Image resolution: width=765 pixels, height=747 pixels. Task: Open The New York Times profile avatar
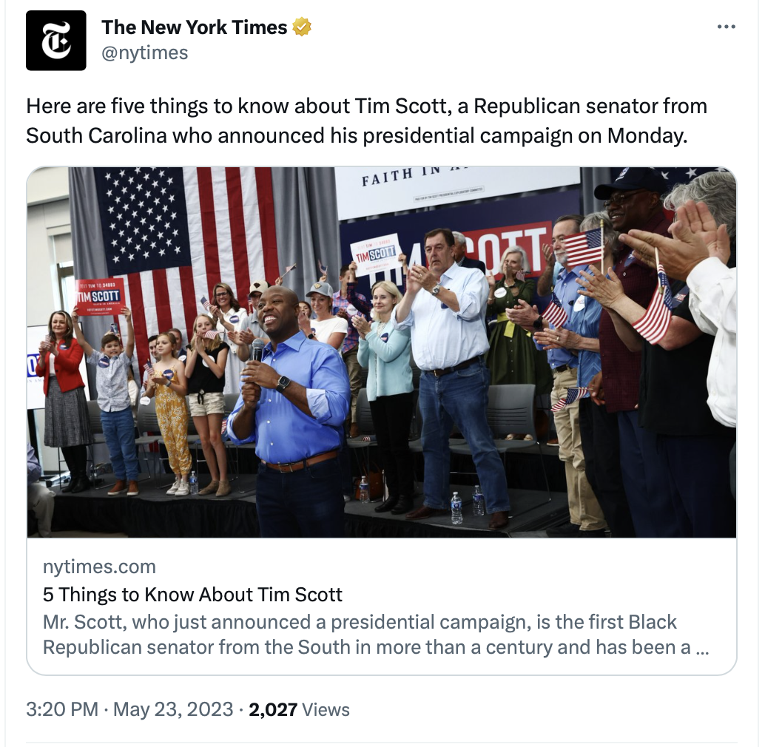56,41
